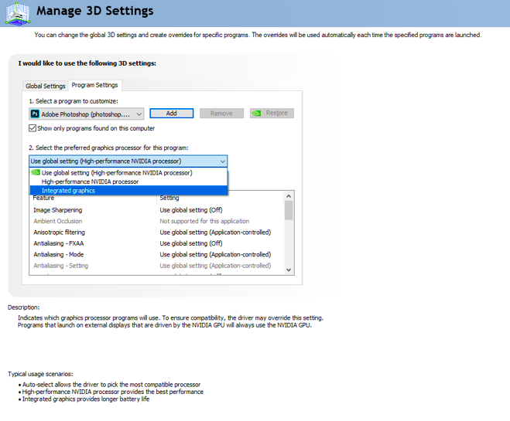
Task: Click the settings list scroll up arrow
Action: 289,196
